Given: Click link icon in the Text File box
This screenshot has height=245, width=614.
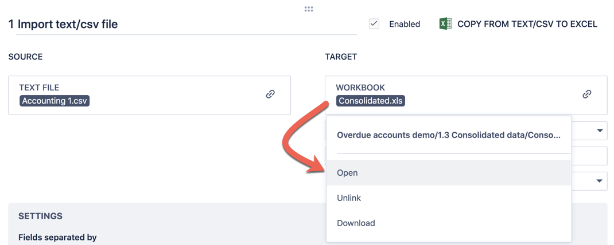Looking at the screenshot, I should pyautogui.click(x=270, y=94).
